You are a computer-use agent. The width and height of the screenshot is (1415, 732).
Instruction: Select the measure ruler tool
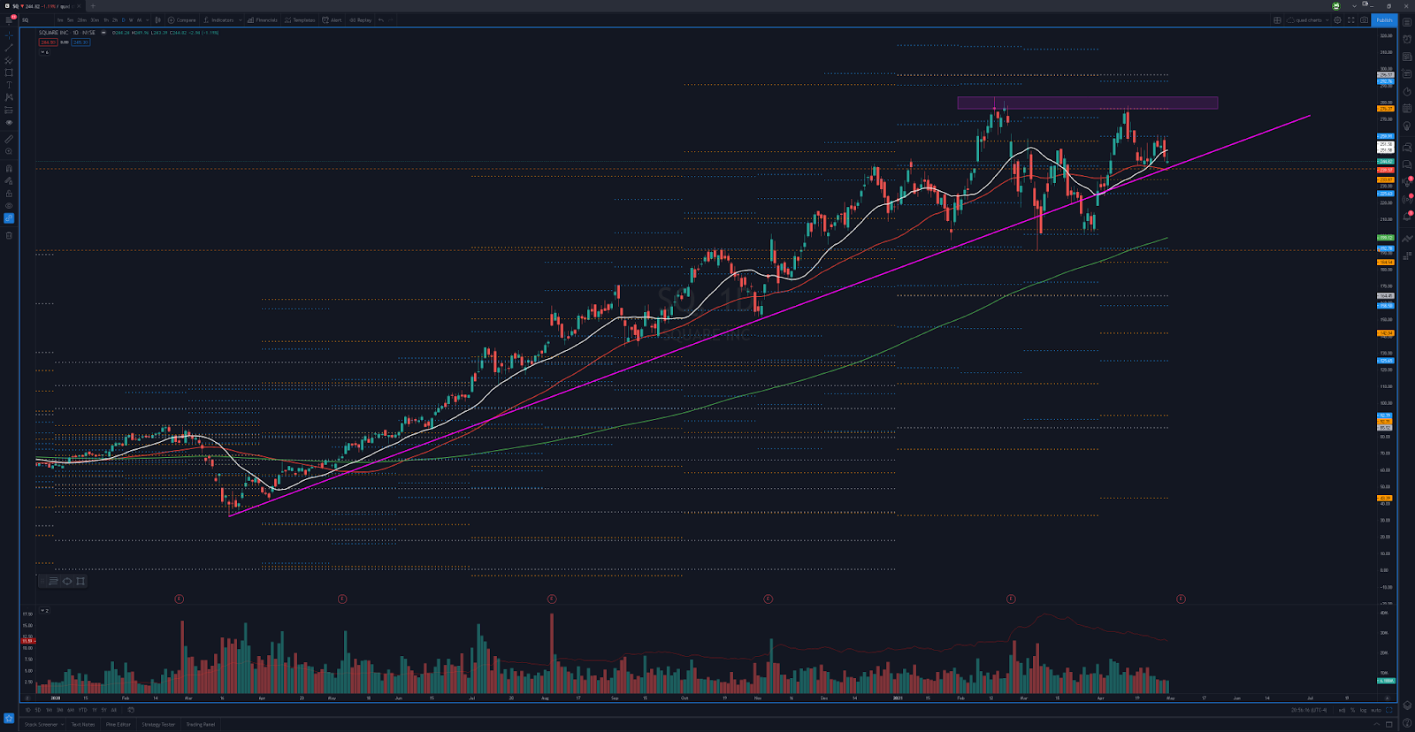click(x=9, y=139)
